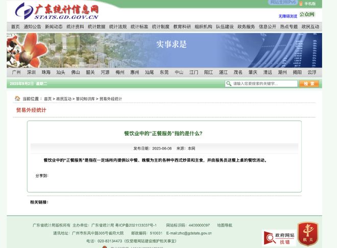This screenshot has height=248, width=337.
Task: Open the 通知公告 navigation item
Action: [x=32, y=27]
